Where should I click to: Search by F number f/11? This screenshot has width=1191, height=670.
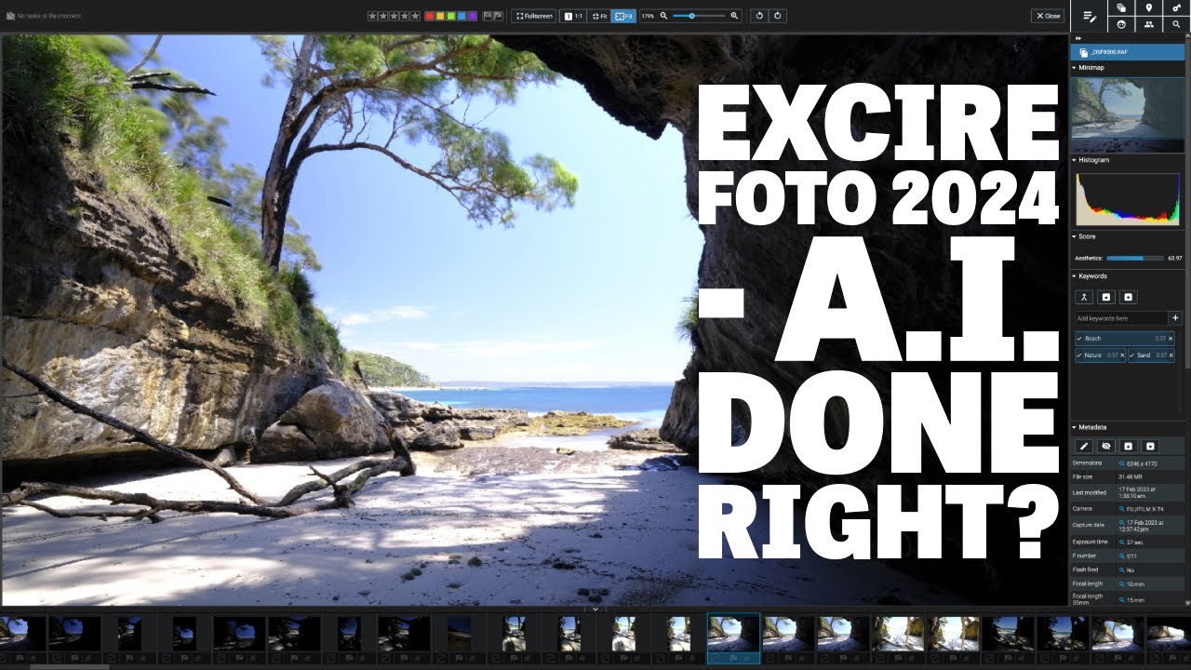tap(1121, 556)
